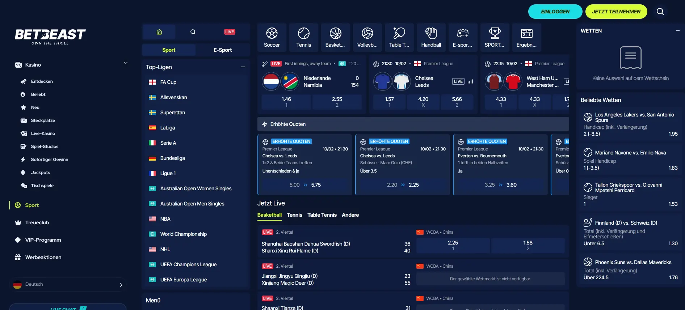The width and height of the screenshot is (685, 310).
Task: Open LaLiga league
Action: pyautogui.click(x=196, y=128)
